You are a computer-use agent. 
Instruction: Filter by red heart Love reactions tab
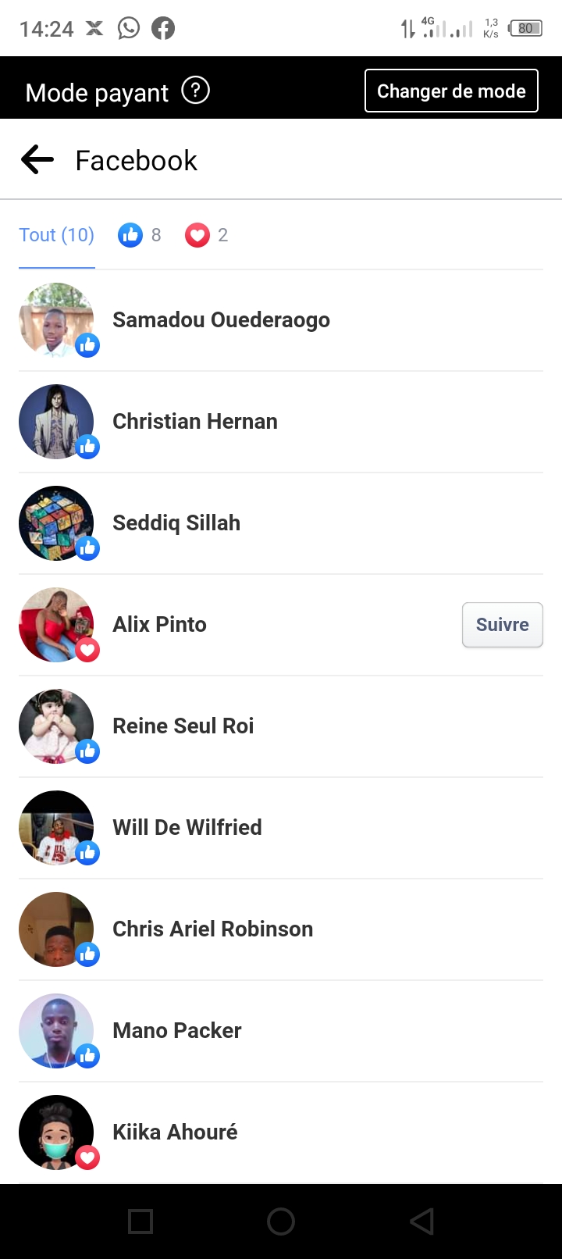tap(207, 235)
